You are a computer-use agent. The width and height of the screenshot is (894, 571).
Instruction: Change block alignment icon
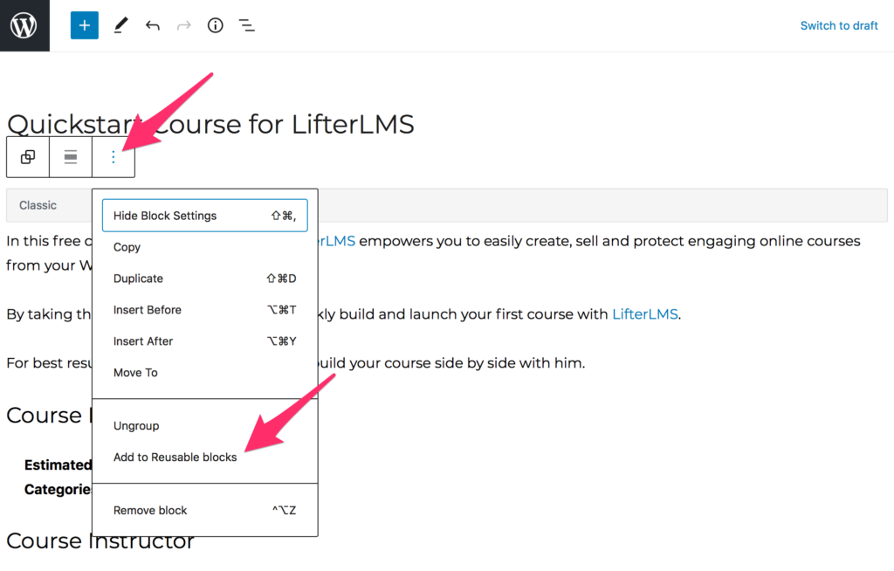coord(71,157)
